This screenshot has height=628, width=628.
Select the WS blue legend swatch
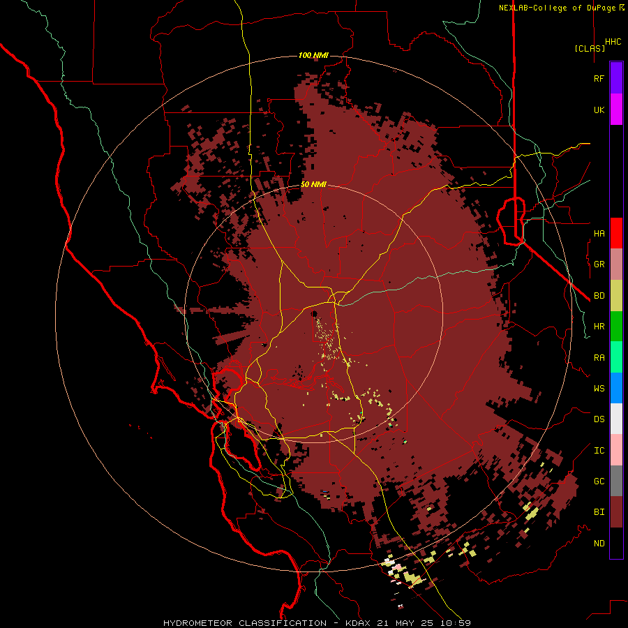(x=616, y=388)
